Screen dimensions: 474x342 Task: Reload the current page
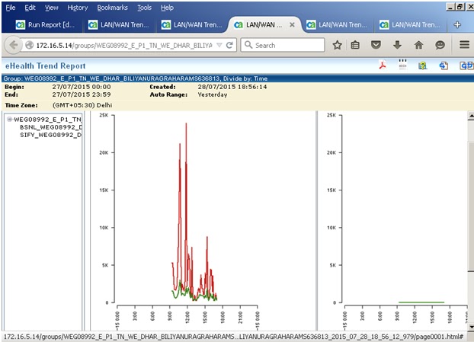click(x=229, y=45)
